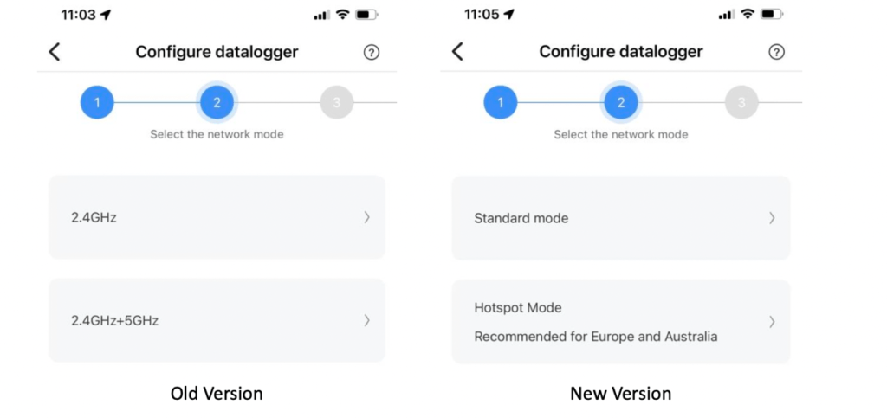This screenshot has height=418, width=887.
Task: Choose Standard mode option
Action: [x=620, y=218]
